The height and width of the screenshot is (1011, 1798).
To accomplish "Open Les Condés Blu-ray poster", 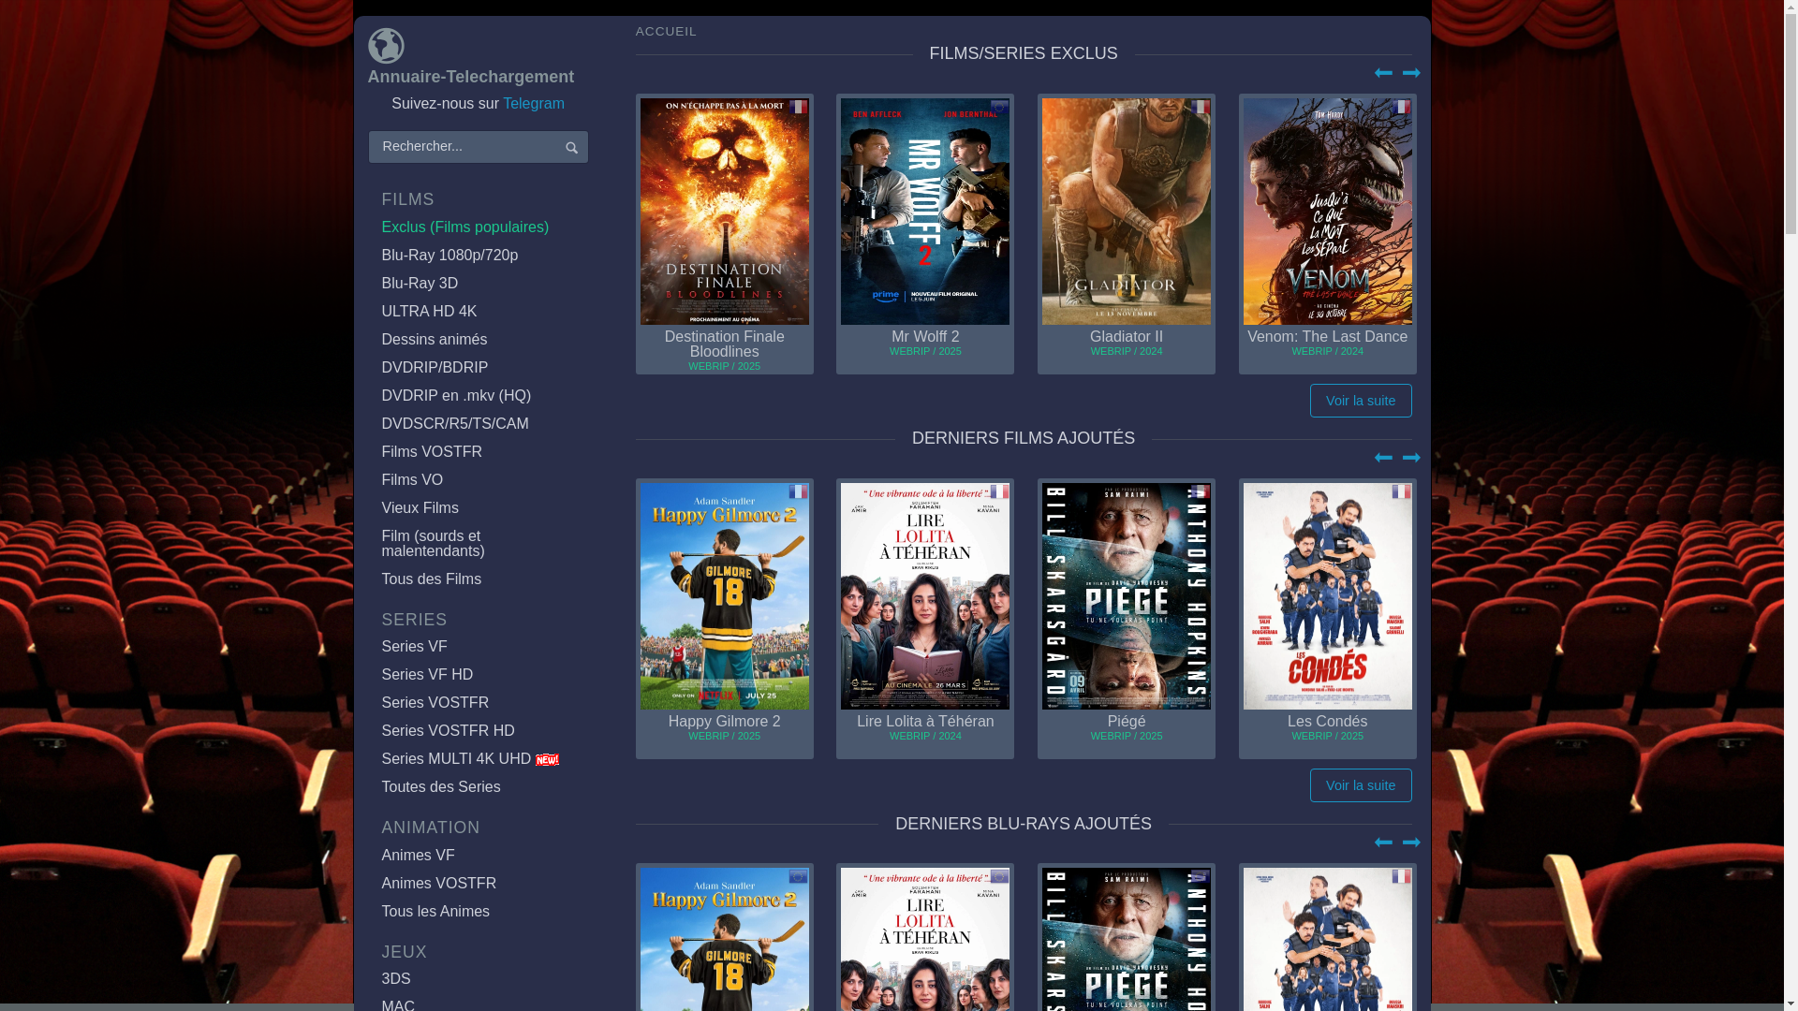I will pyautogui.click(x=1328, y=939).
